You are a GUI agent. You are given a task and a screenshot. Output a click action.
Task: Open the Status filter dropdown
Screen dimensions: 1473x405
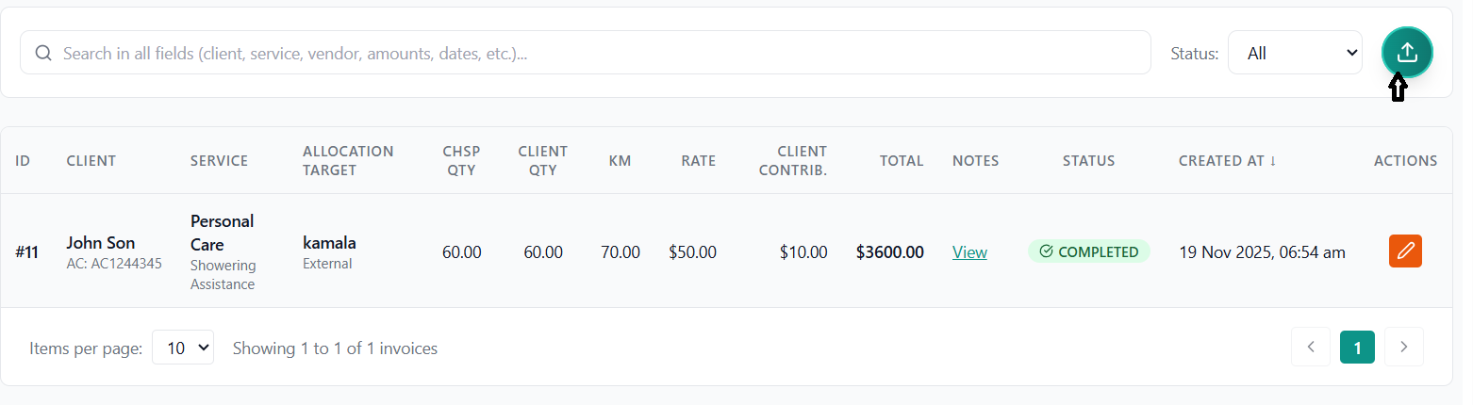tap(1294, 53)
